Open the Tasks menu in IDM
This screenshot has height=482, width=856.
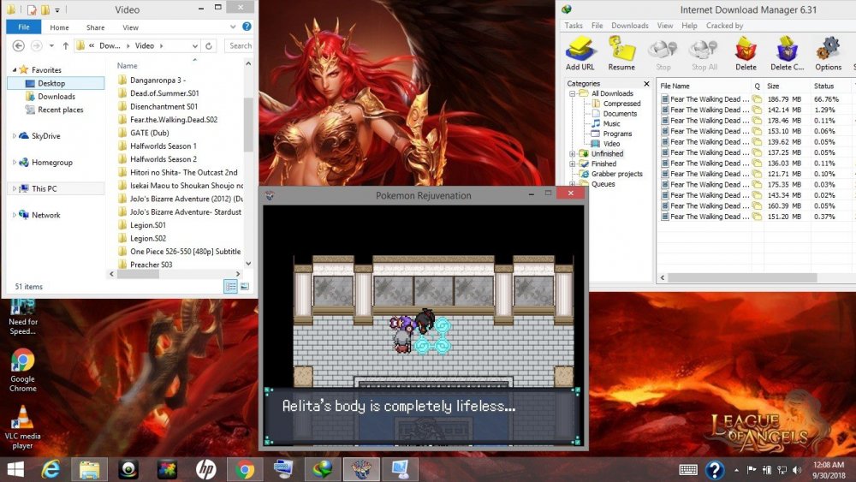pos(574,26)
